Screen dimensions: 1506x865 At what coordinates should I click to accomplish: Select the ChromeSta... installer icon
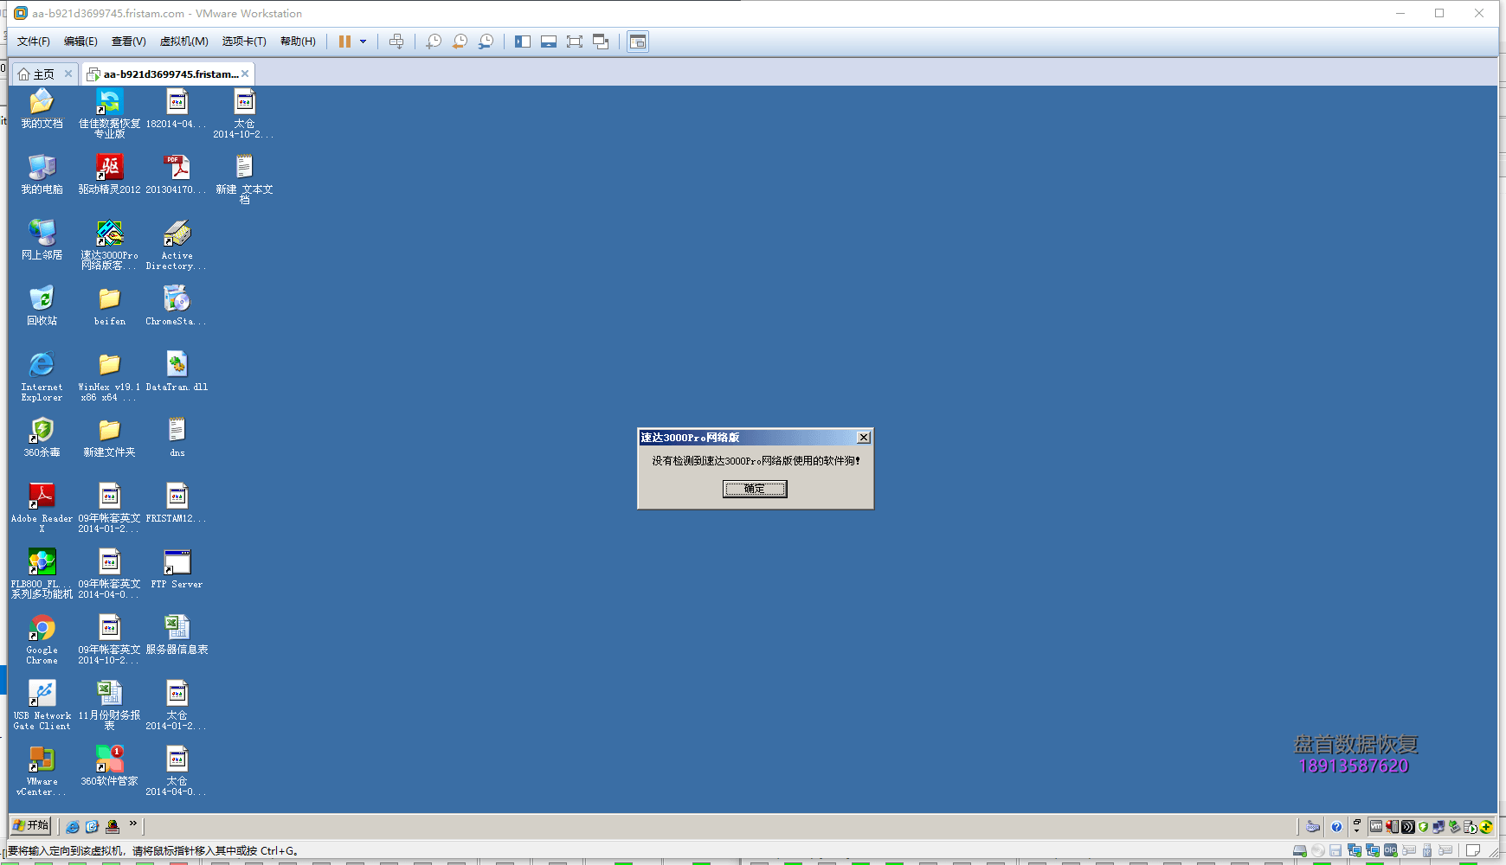point(177,305)
